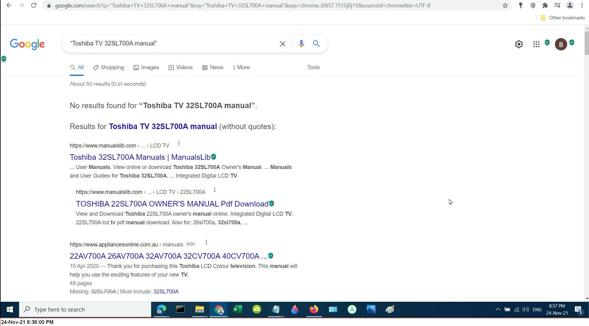Open TOSHIBA 22SL700A OWNER'S MANUAL result
This screenshot has height=326, width=589.
pyautogui.click(x=172, y=204)
